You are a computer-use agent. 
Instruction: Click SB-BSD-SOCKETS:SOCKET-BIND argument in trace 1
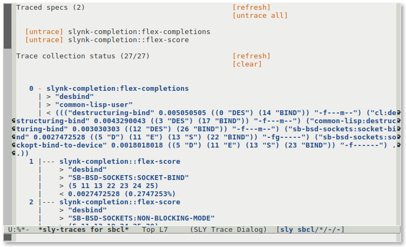[x=128, y=178]
